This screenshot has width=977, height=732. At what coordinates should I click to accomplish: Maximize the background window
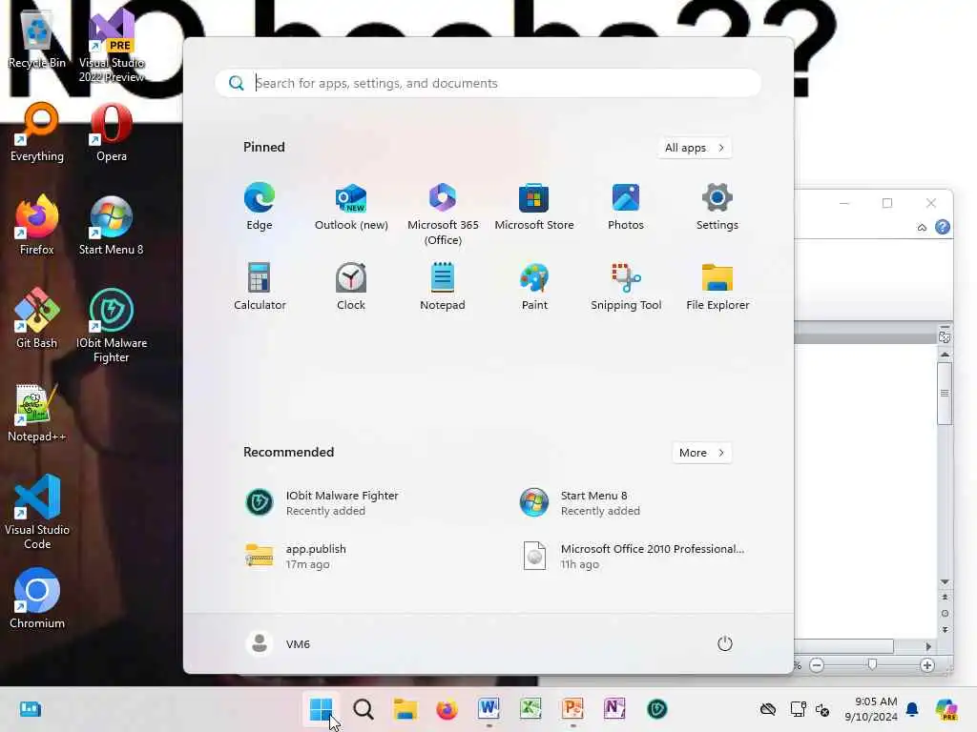pos(887,203)
